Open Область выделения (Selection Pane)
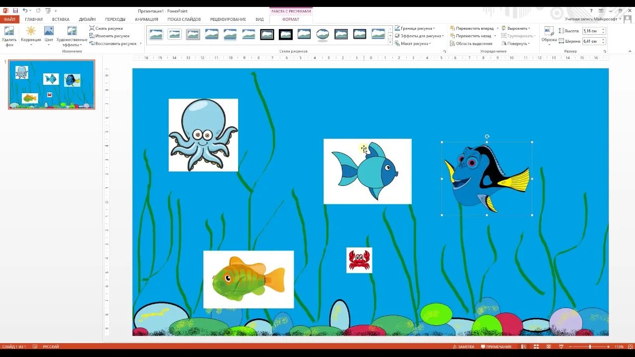 tap(471, 44)
